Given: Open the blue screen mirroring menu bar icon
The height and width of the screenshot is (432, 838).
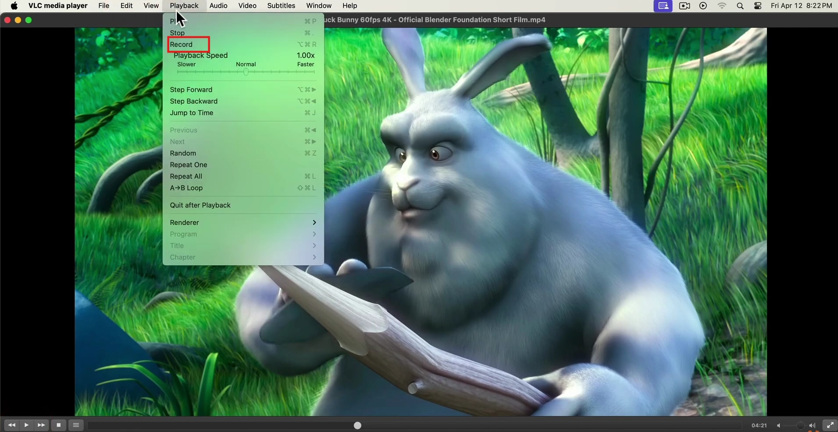Looking at the screenshot, I should (x=663, y=6).
